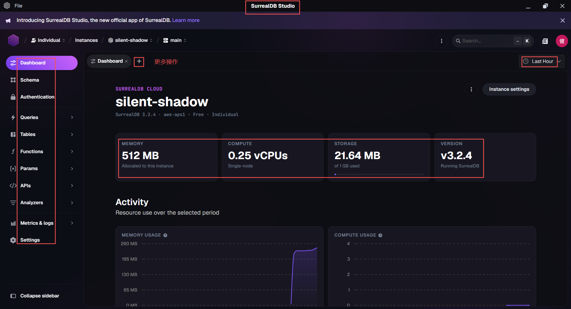Click the SurrealDB logo in the navigation bar
The width and height of the screenshot is (571, 309).
pyautogui.click(x=13, y=40)
